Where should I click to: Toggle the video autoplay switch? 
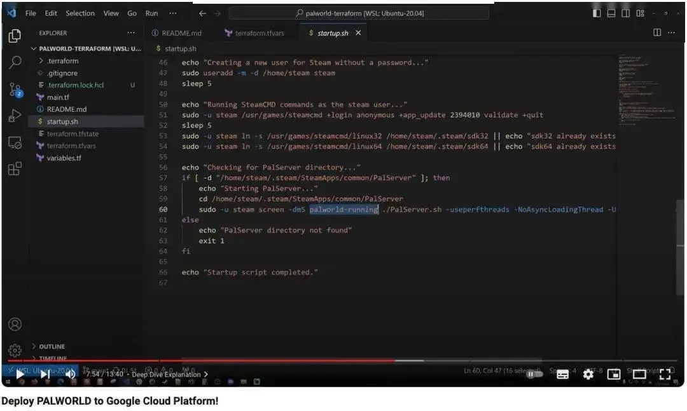click(x=534, y=374)
